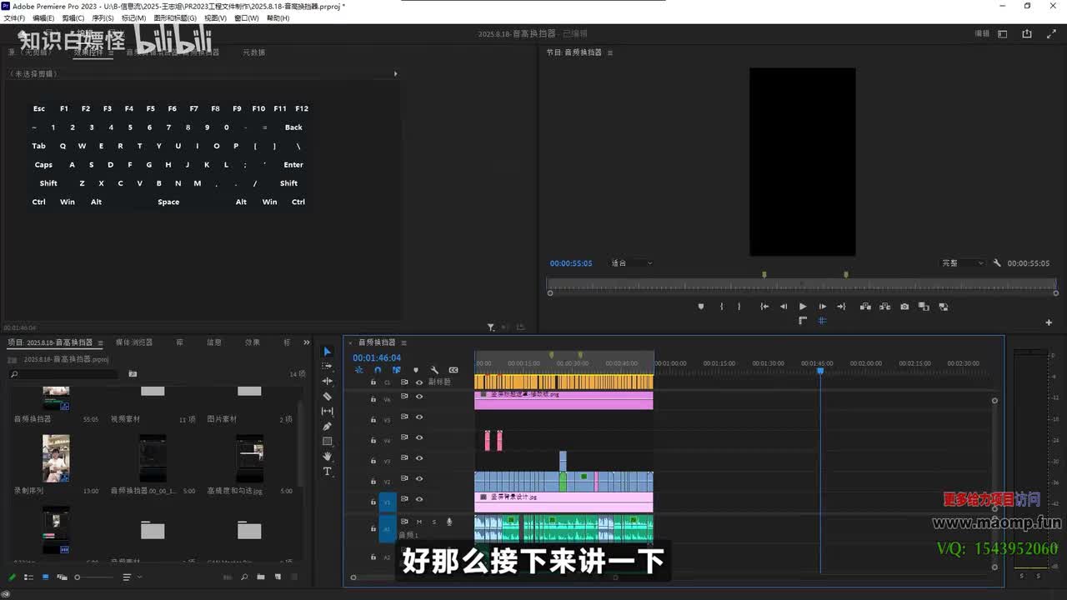
Task: Toggle V1 track targeting
Action: coord(388,502)
